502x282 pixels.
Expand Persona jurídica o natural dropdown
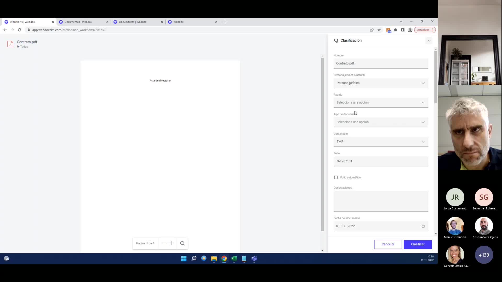381,83
